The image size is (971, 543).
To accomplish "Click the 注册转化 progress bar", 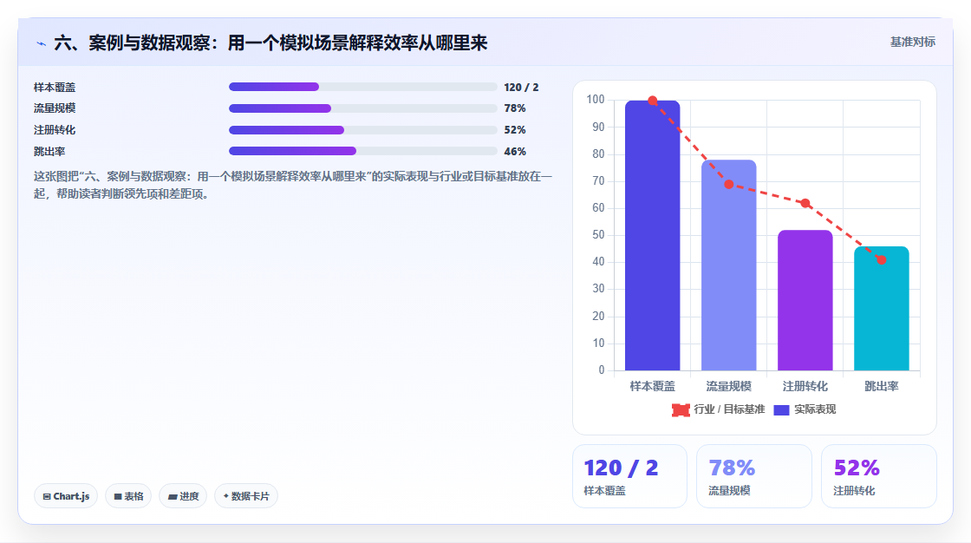I will click(363, 130).
